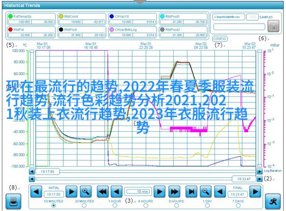Click the RtdProd 21.900 value field
The width and height of the screenshot is (286, 211).
pyautogui.click(x=71, y=35)
